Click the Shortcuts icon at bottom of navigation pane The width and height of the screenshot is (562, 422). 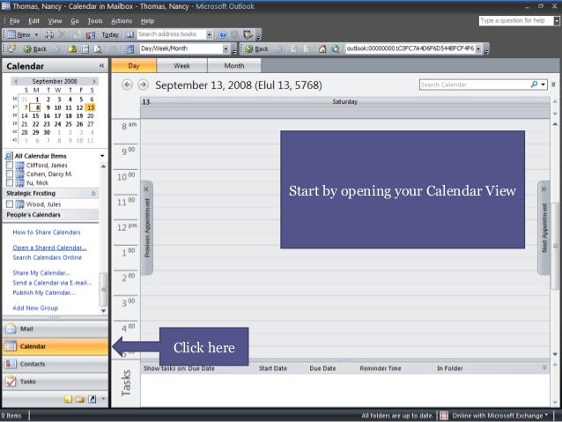(x=92, y=399)
